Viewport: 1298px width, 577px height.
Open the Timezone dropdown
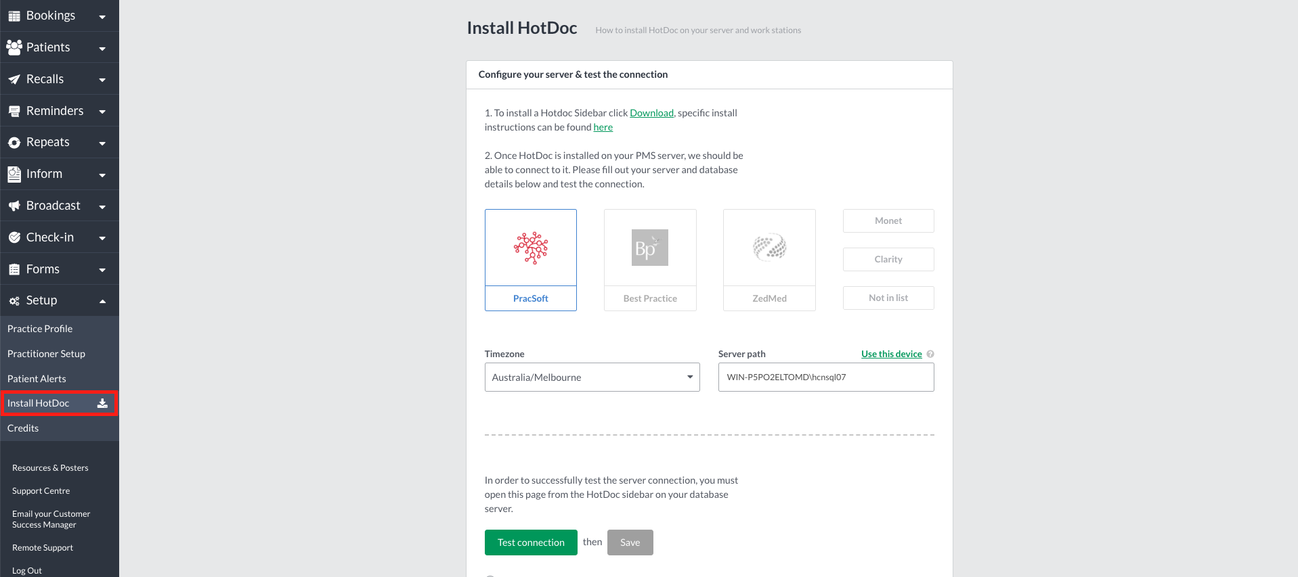[592, 377]
